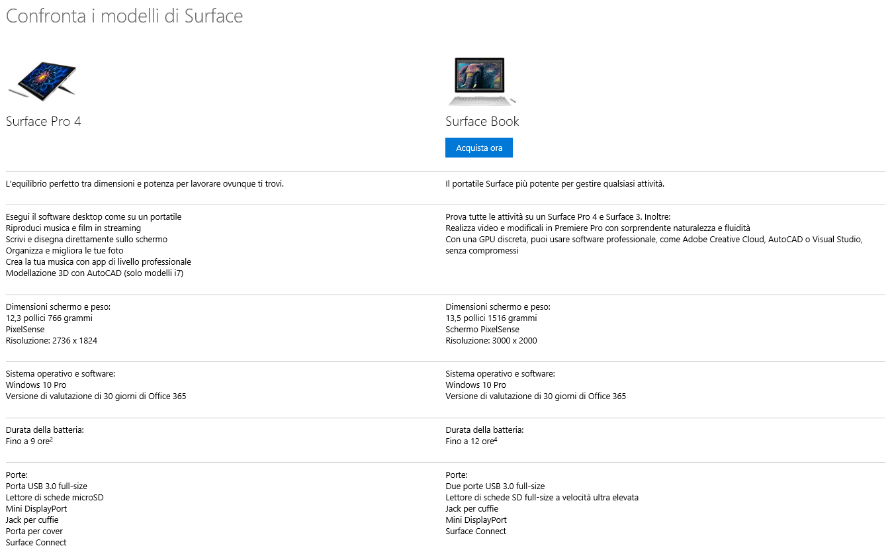Click the text 13,5 pollici 1516 grammi
The width and height of the screenshot is (892, 552).
(x=491, y=318)
